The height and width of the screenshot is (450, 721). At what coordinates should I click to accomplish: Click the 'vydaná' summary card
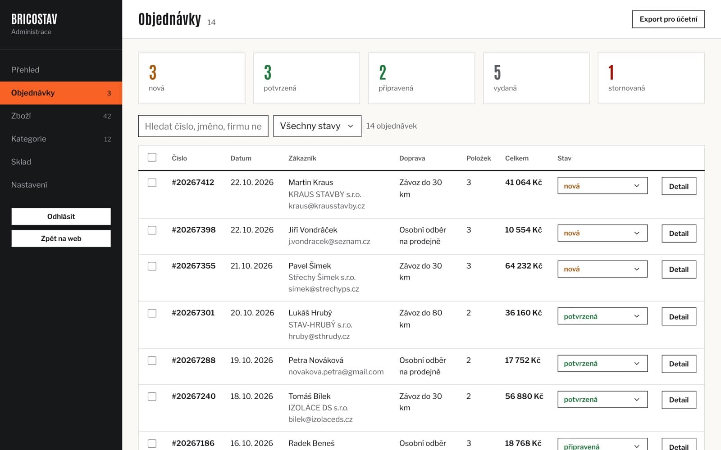point(536,78)
